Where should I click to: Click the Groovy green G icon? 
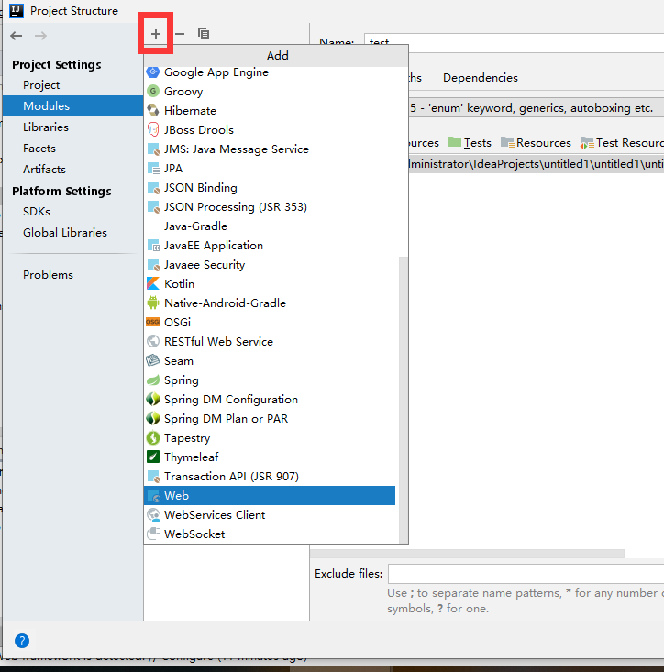[153, 92]
